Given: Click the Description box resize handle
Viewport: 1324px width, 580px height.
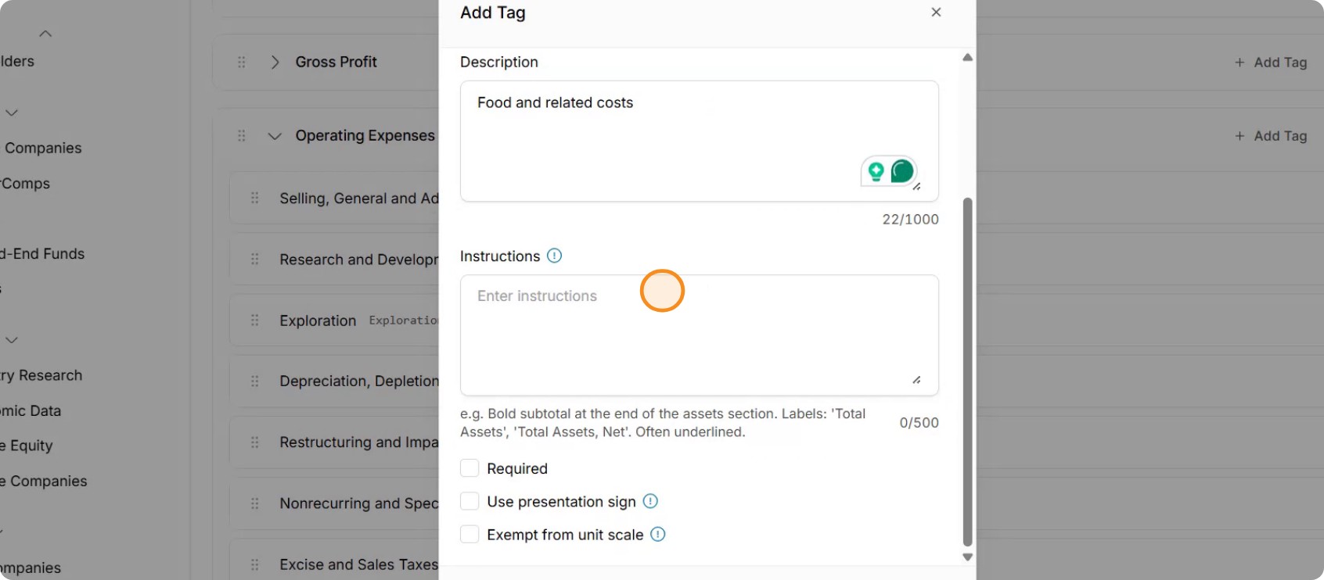Looking at the screenshot, I should pos(916,187).
